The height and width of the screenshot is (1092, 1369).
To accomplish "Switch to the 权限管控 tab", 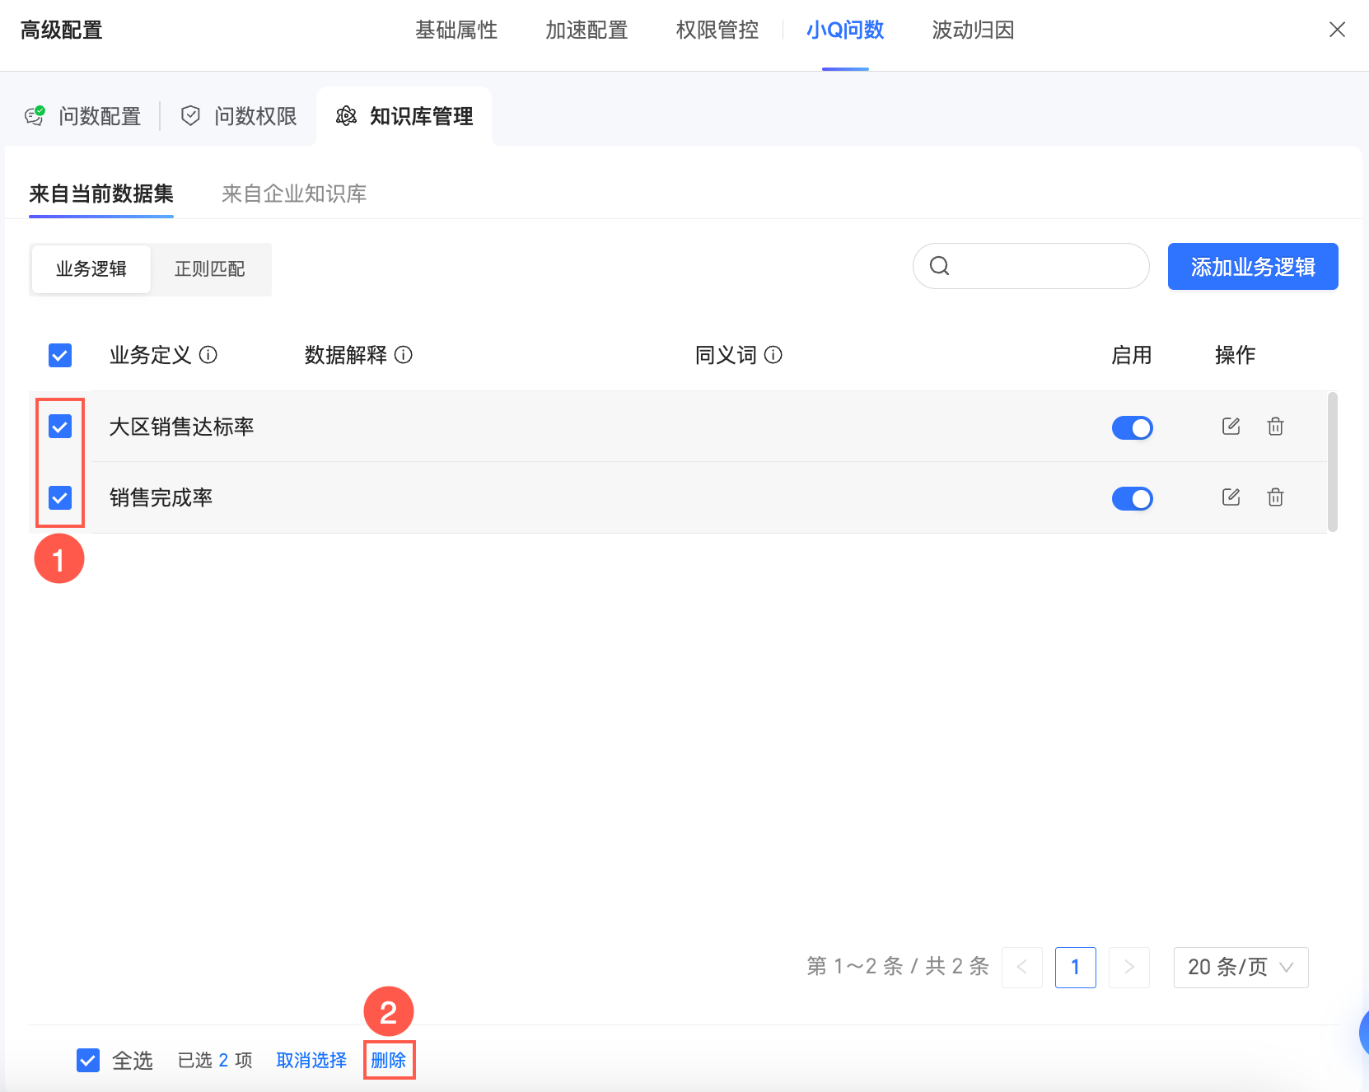I will coord(717,30).
